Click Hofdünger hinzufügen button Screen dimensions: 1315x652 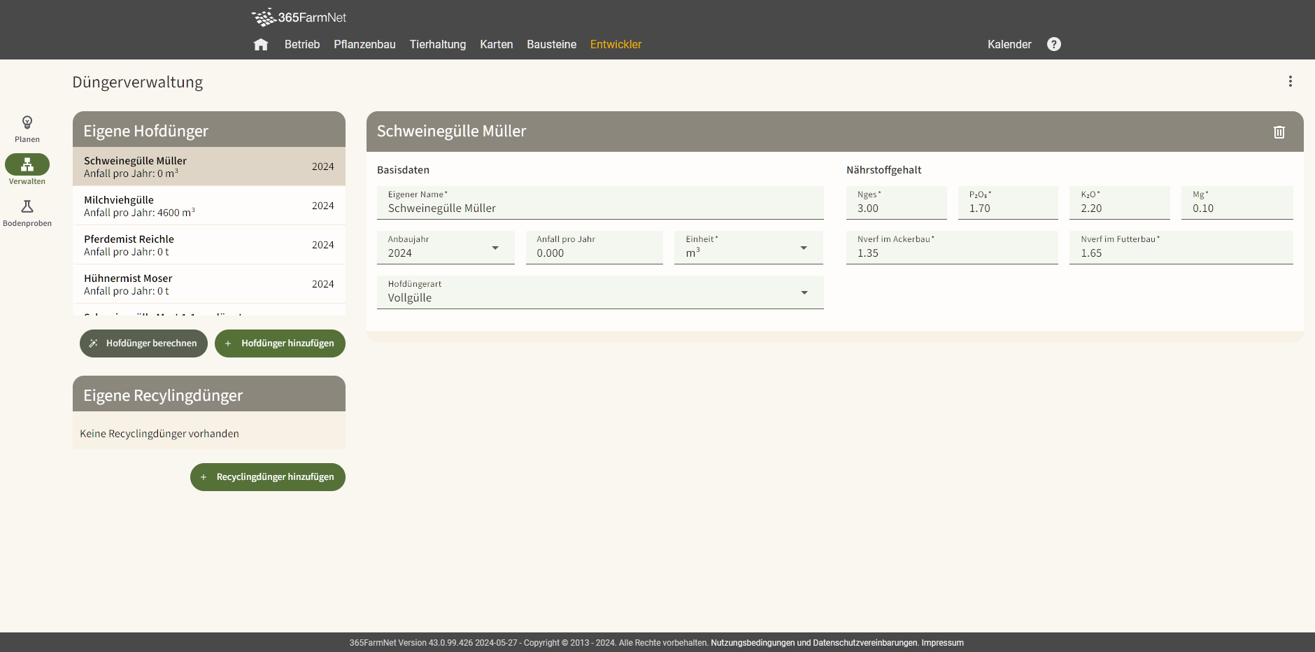pyautogui.click(x=280, y=343)
